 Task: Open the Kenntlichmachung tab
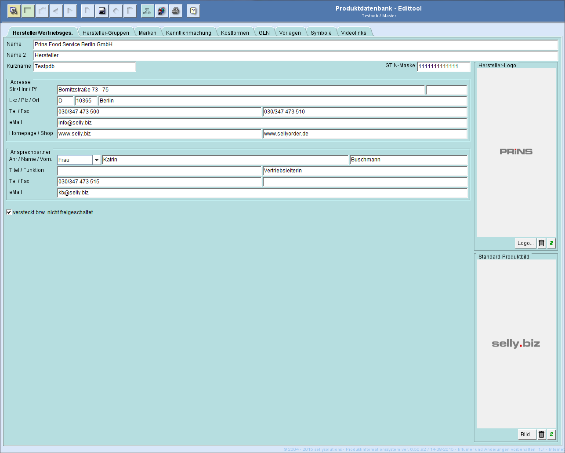[188, 33]
